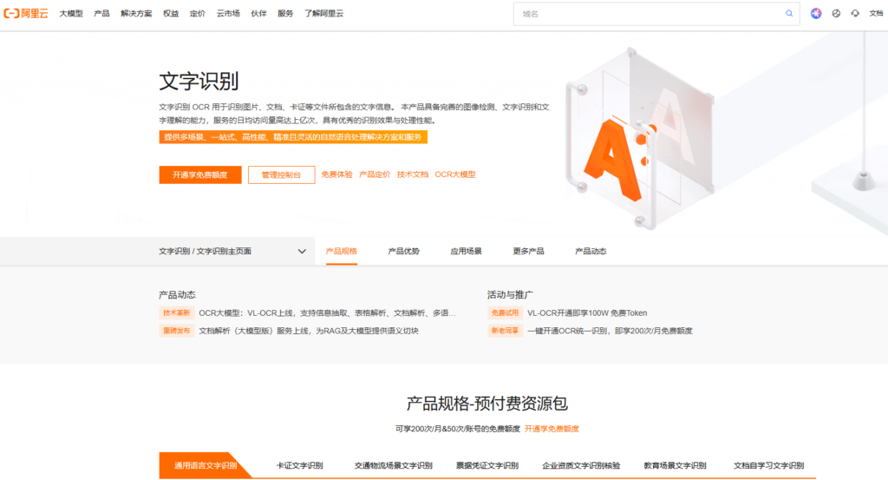Click the 产品动态 section heading
The height and width of the screenshot is (480, 888).
click(x=177, y=295)
